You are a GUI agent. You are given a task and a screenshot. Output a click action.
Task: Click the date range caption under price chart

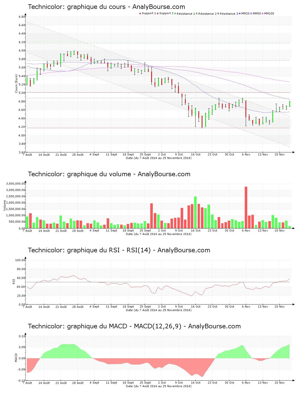159,158
